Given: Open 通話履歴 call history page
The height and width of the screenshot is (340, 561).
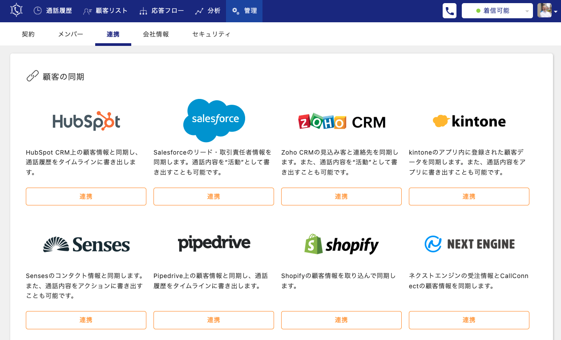Looking at the screenshot, I should (52, 11).
